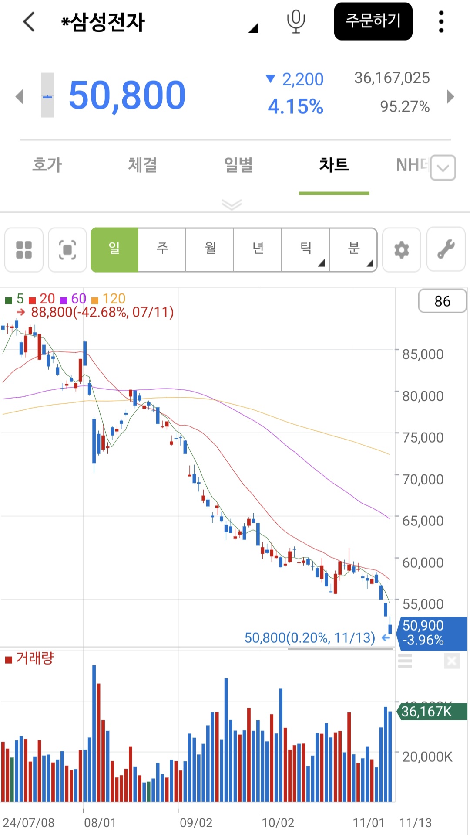The height and width of the screenshot is (835, 470).
Task: Go to previous stock with left arrow
Action: [x=19, y=96]
